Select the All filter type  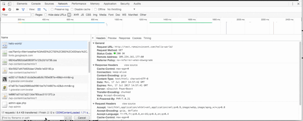(69, 15)
